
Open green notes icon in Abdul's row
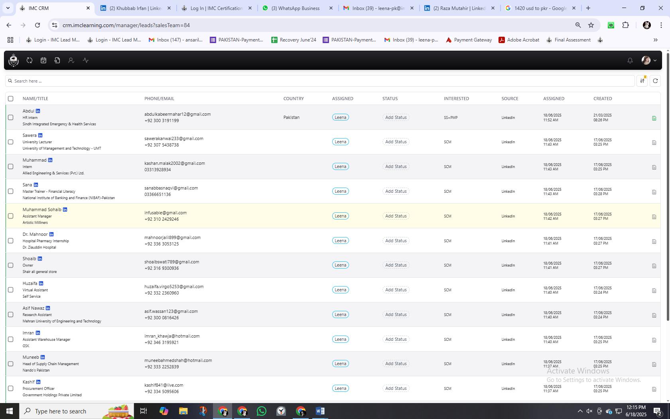coord(654,118)
